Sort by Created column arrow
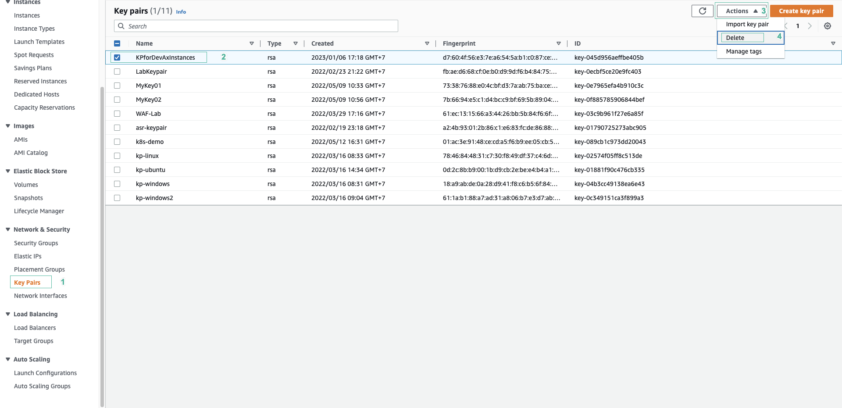This screenshot has height=408, width=842. coord(427,43)
